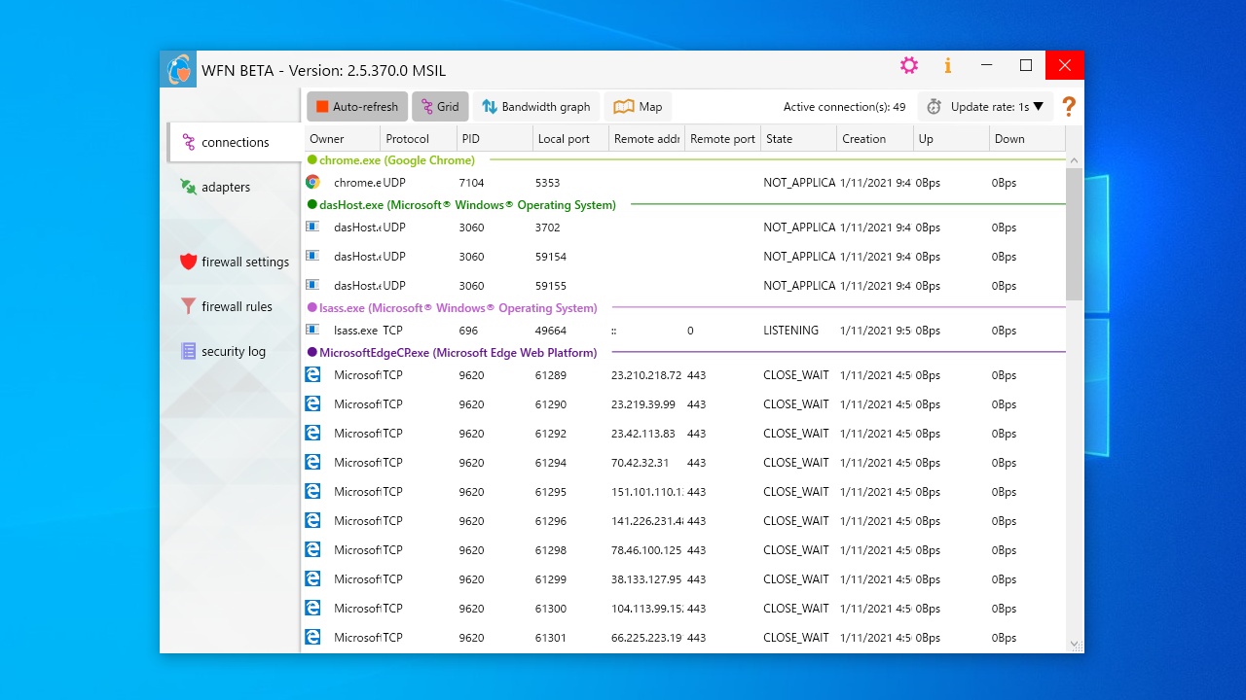Click the lsass icon on the port 49664 row
Screen dimensions: 1246x700
[312, 330]
